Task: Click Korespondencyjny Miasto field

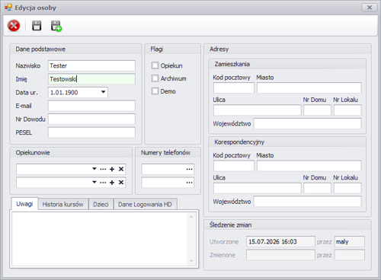Action: (x=309, y=166)
